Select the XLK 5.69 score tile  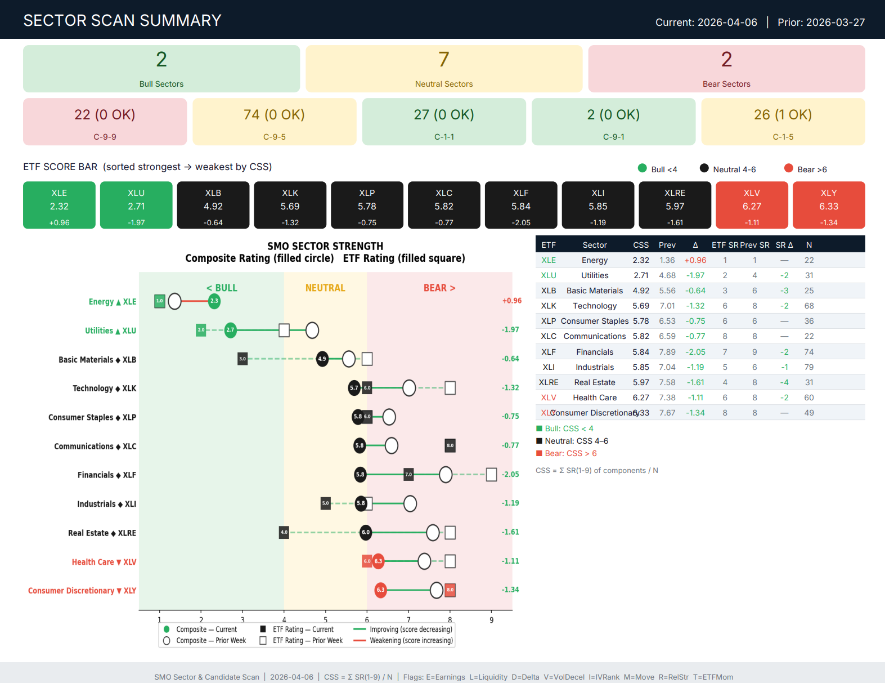290,205
